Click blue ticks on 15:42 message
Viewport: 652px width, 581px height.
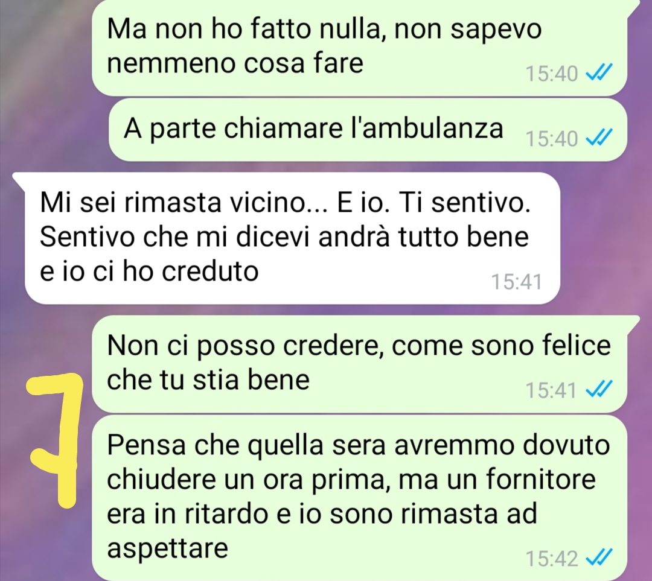[x=599, y=557]
